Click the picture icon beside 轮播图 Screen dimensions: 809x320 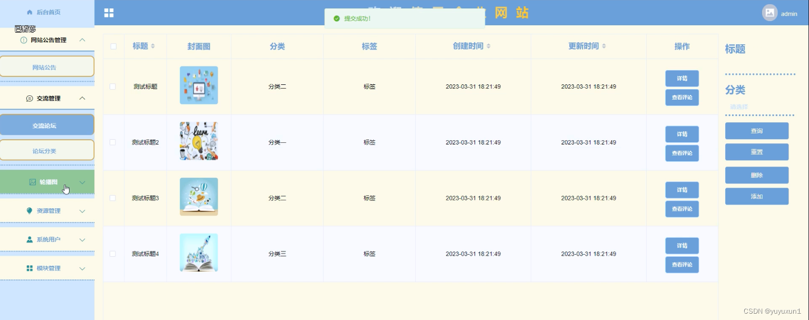(33, 182)
